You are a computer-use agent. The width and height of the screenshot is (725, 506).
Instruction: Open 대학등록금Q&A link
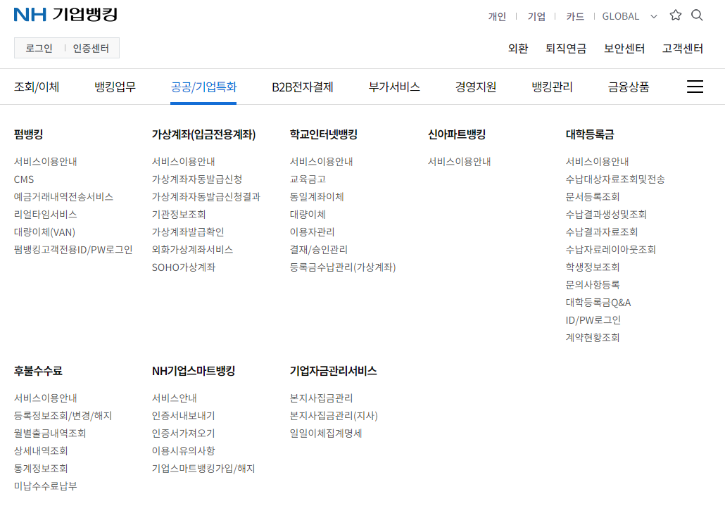(598, 303)
